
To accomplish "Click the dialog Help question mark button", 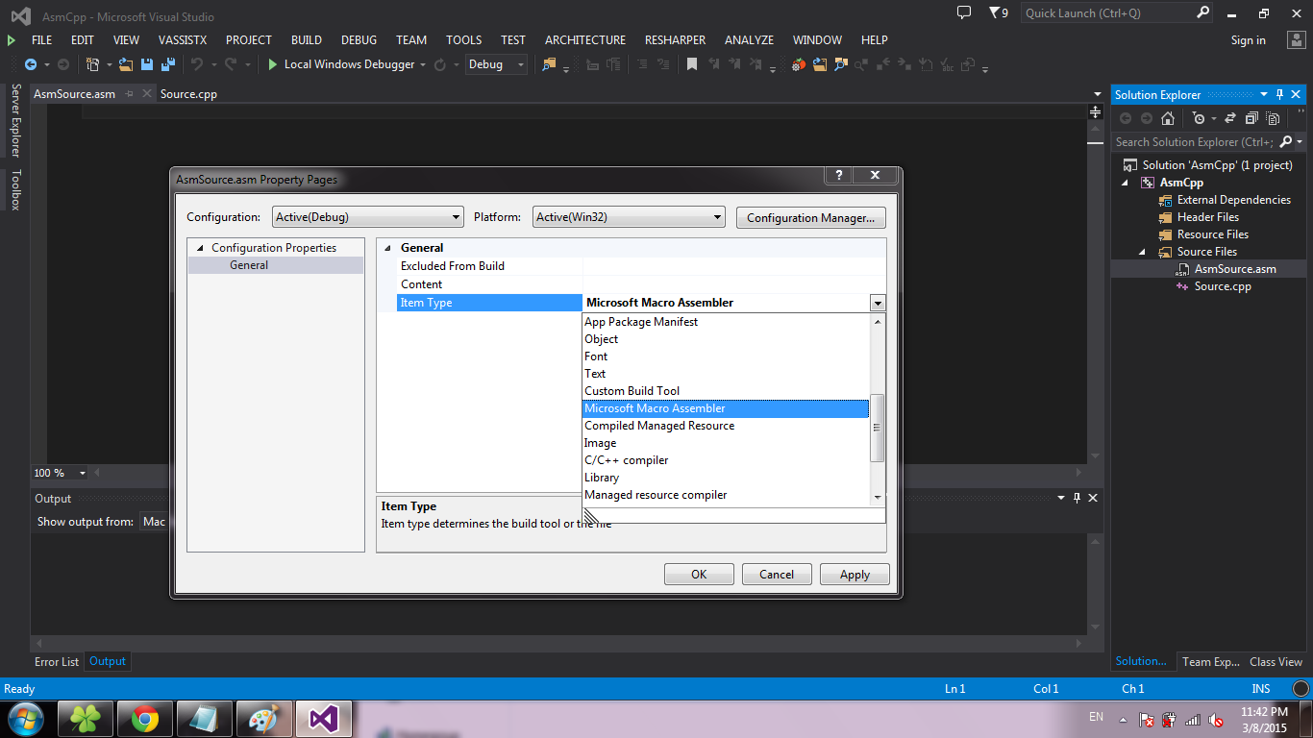I will pos(838,176).
